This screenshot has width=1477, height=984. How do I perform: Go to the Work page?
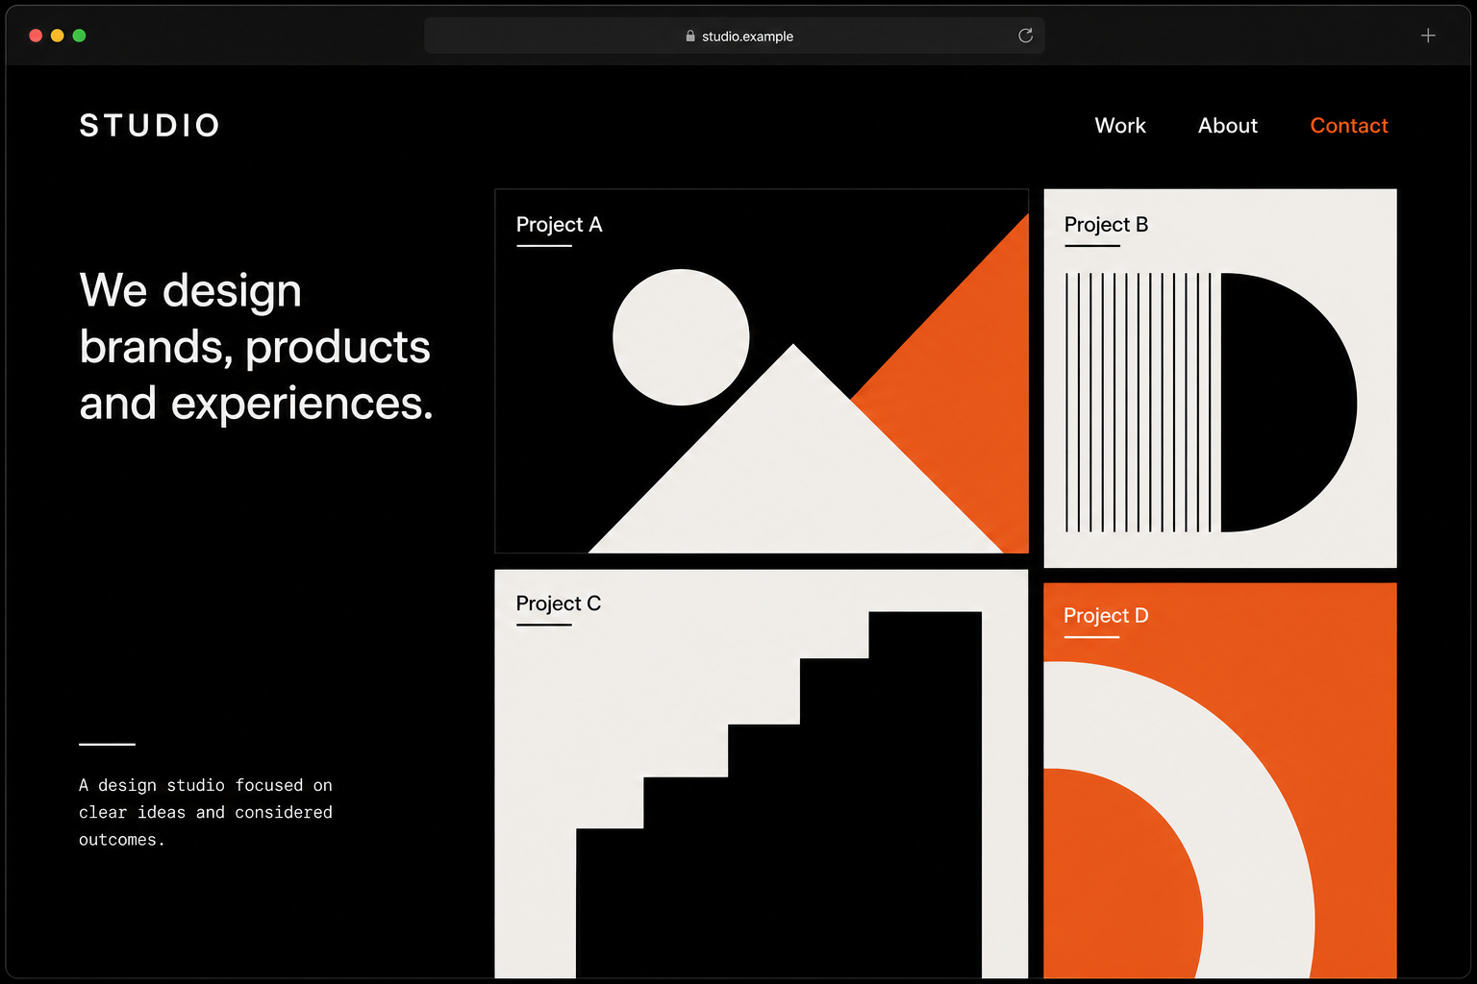pyautogui.click(x=1120, y=126)
